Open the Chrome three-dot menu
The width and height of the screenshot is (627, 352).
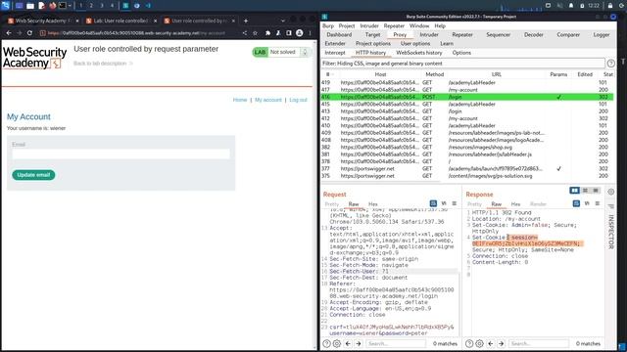tap(310, 33)
